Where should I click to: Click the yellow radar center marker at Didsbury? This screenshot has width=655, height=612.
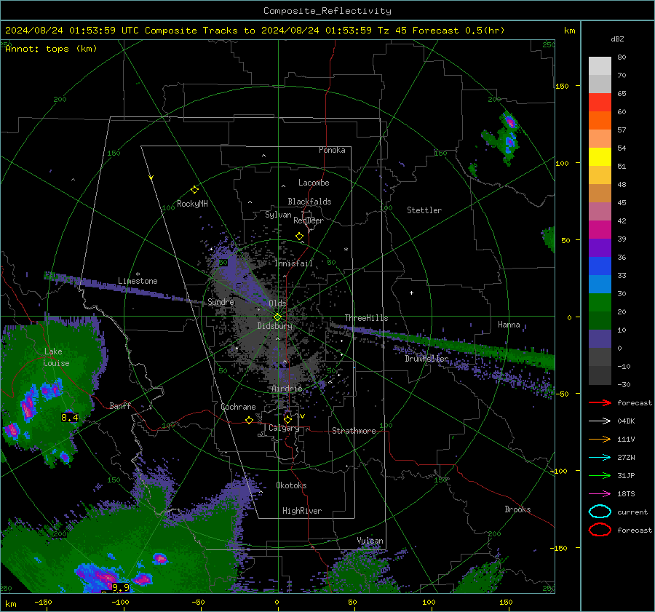click(x=277, y=317)
